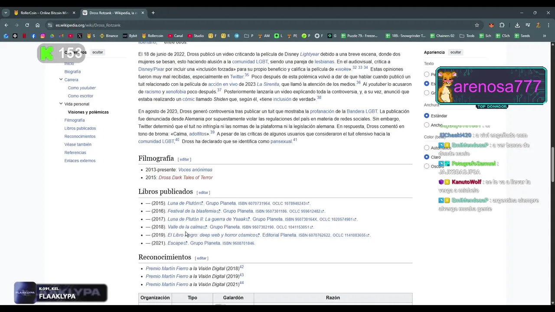Image resolution: width=555 pixels, height=312 pixels.
Task: Reload the page with the refresh icon
Action: coord(27,25)
